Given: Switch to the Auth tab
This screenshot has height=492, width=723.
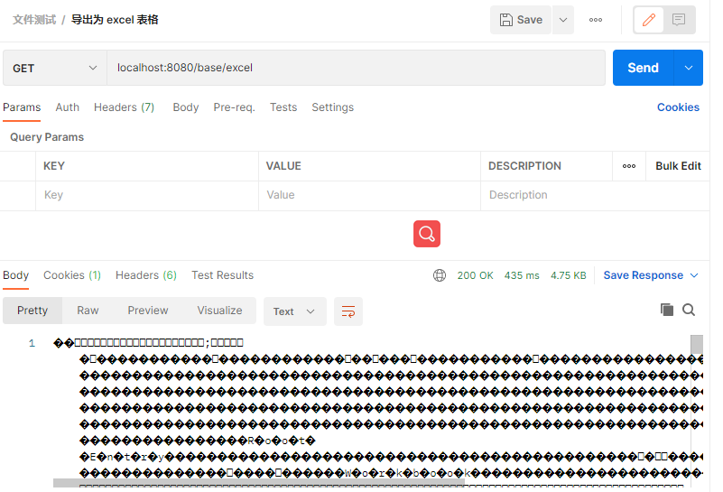Looking at the screenshot, I should click(68, 107).
